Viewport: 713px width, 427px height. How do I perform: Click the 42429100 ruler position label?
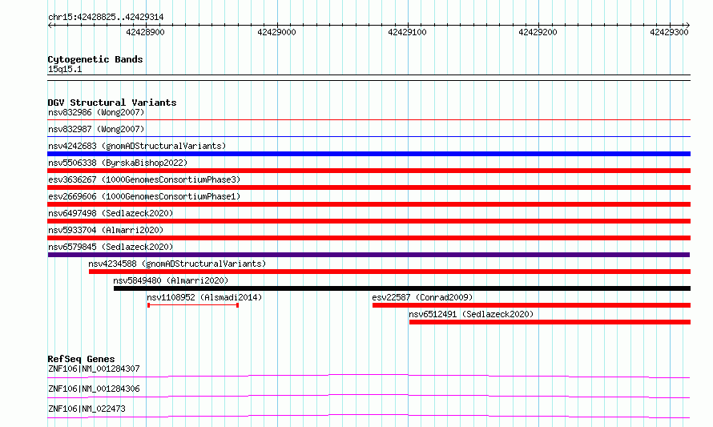click(x=407, y=32)
